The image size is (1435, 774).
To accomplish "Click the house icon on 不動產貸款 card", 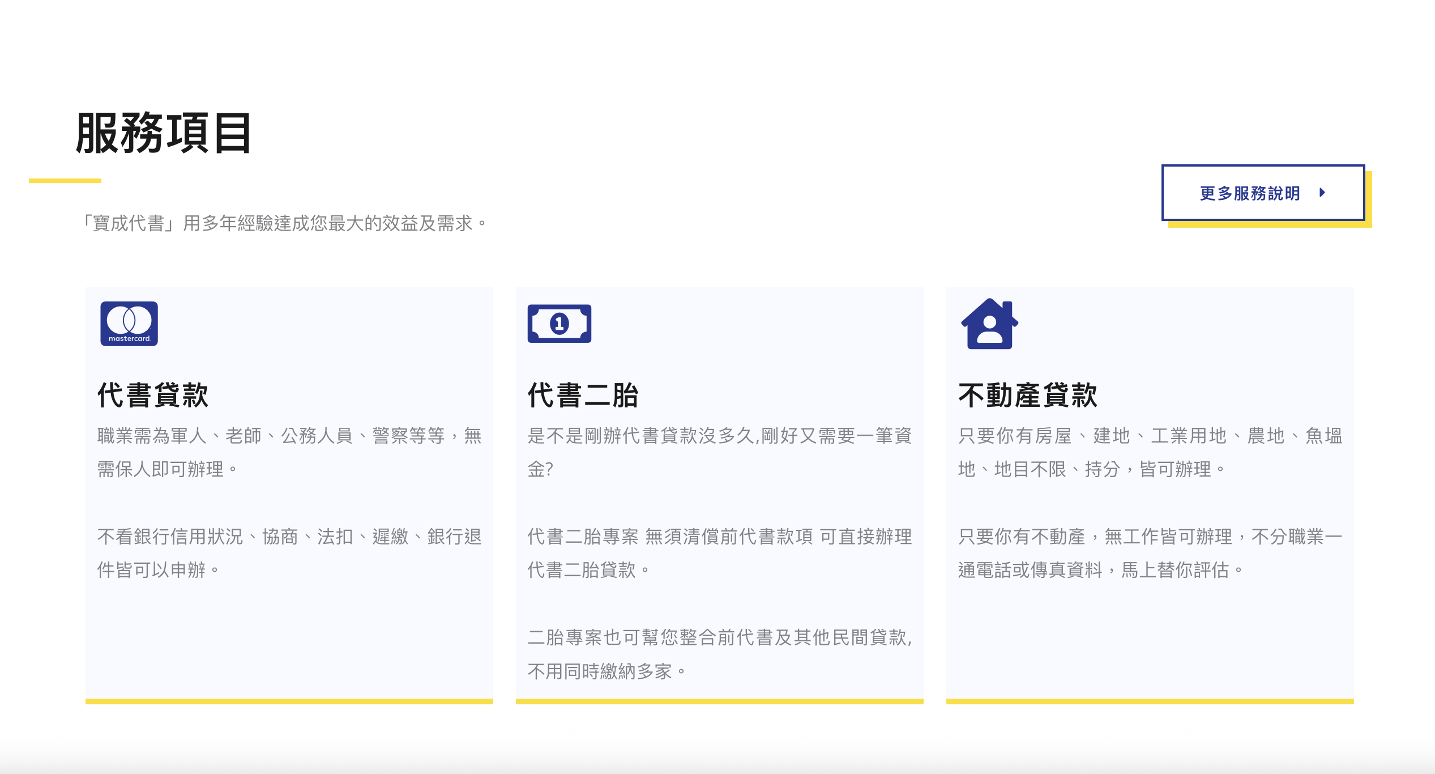I will click(989, 324).
